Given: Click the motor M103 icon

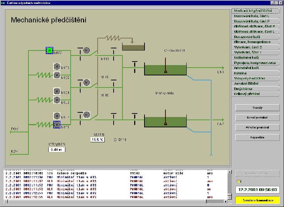Looking at the screenshot, I should [x=56, y=66].
